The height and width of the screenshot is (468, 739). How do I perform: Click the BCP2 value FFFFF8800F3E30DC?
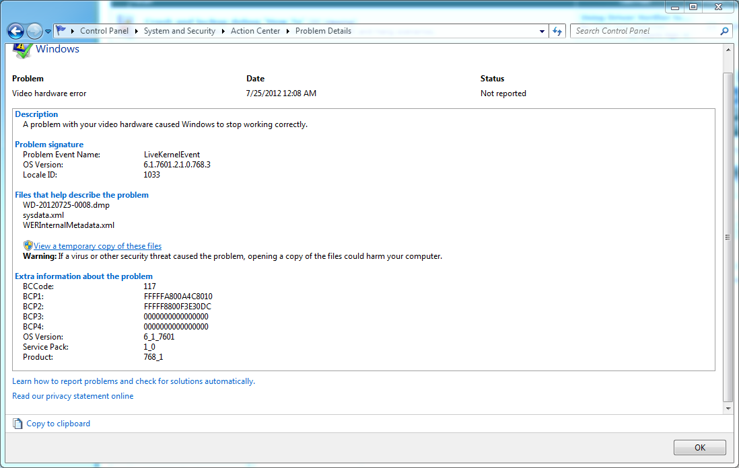tap(178, 307)
